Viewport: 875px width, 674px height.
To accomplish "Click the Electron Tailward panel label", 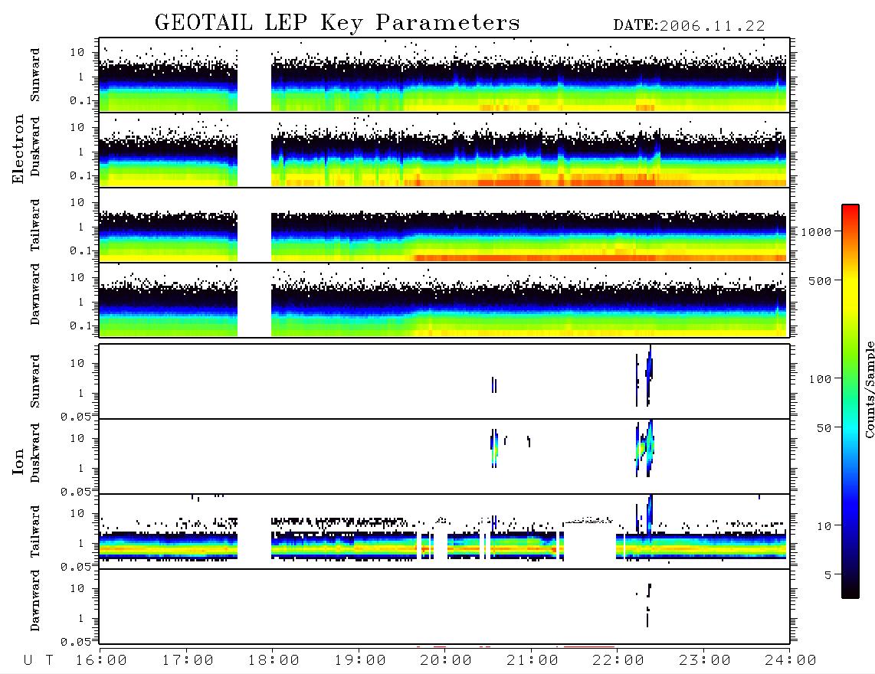I will click(x=34, y=225).
